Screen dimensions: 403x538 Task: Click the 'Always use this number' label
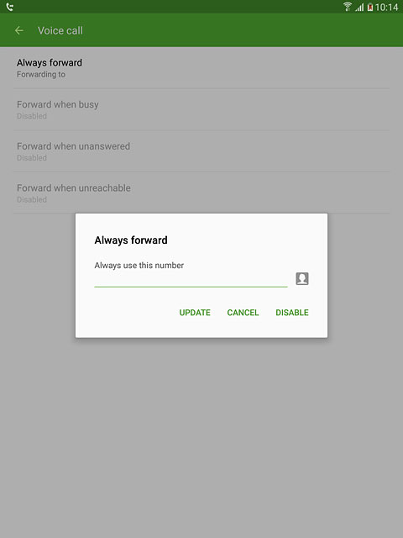tap(139, 266)
